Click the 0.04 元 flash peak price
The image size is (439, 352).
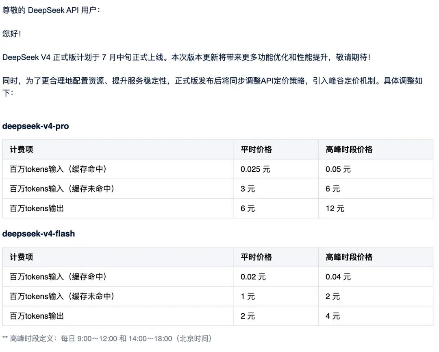tap(338, 277)
